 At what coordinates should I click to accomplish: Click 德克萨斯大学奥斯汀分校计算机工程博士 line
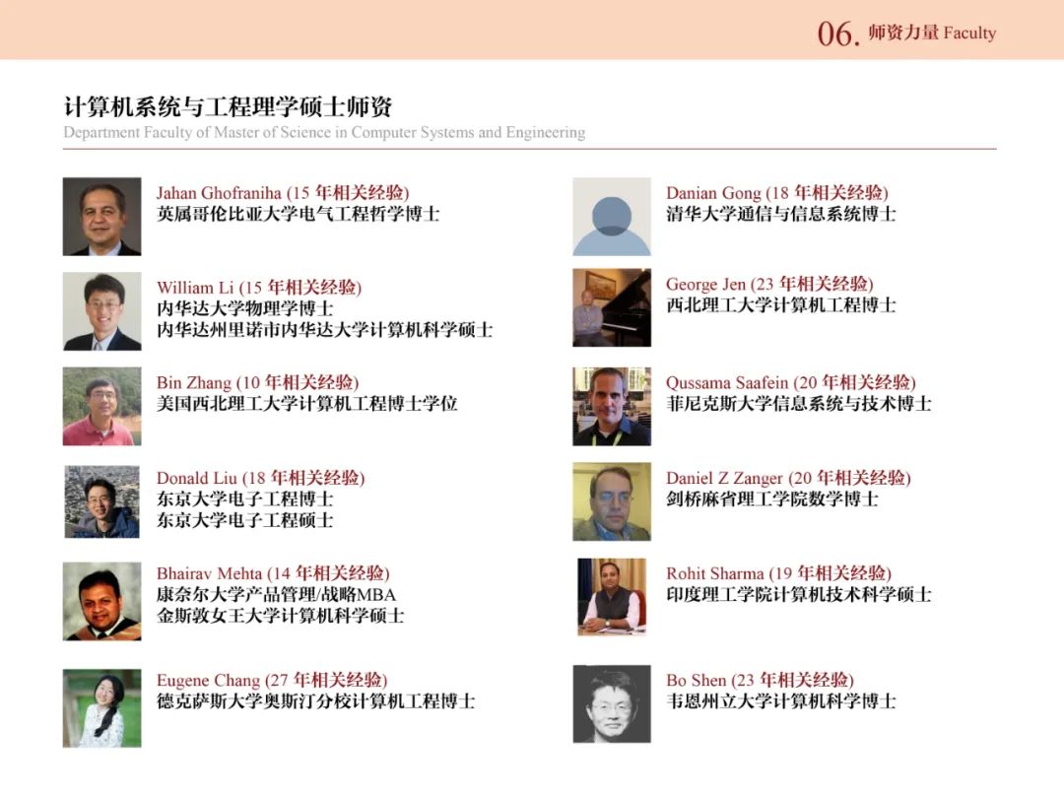click(x=315, y=701)
